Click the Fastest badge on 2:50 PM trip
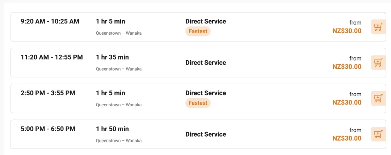Screen dimensions: 391x155 coord(198,103)
